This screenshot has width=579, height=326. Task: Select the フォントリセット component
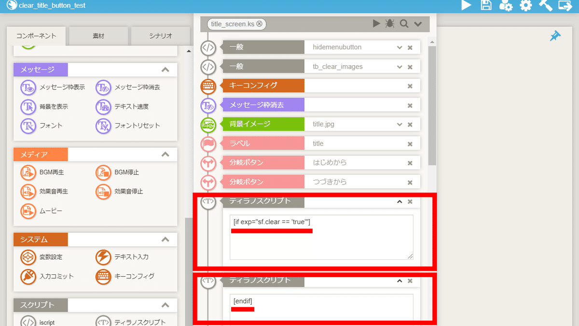128,126
